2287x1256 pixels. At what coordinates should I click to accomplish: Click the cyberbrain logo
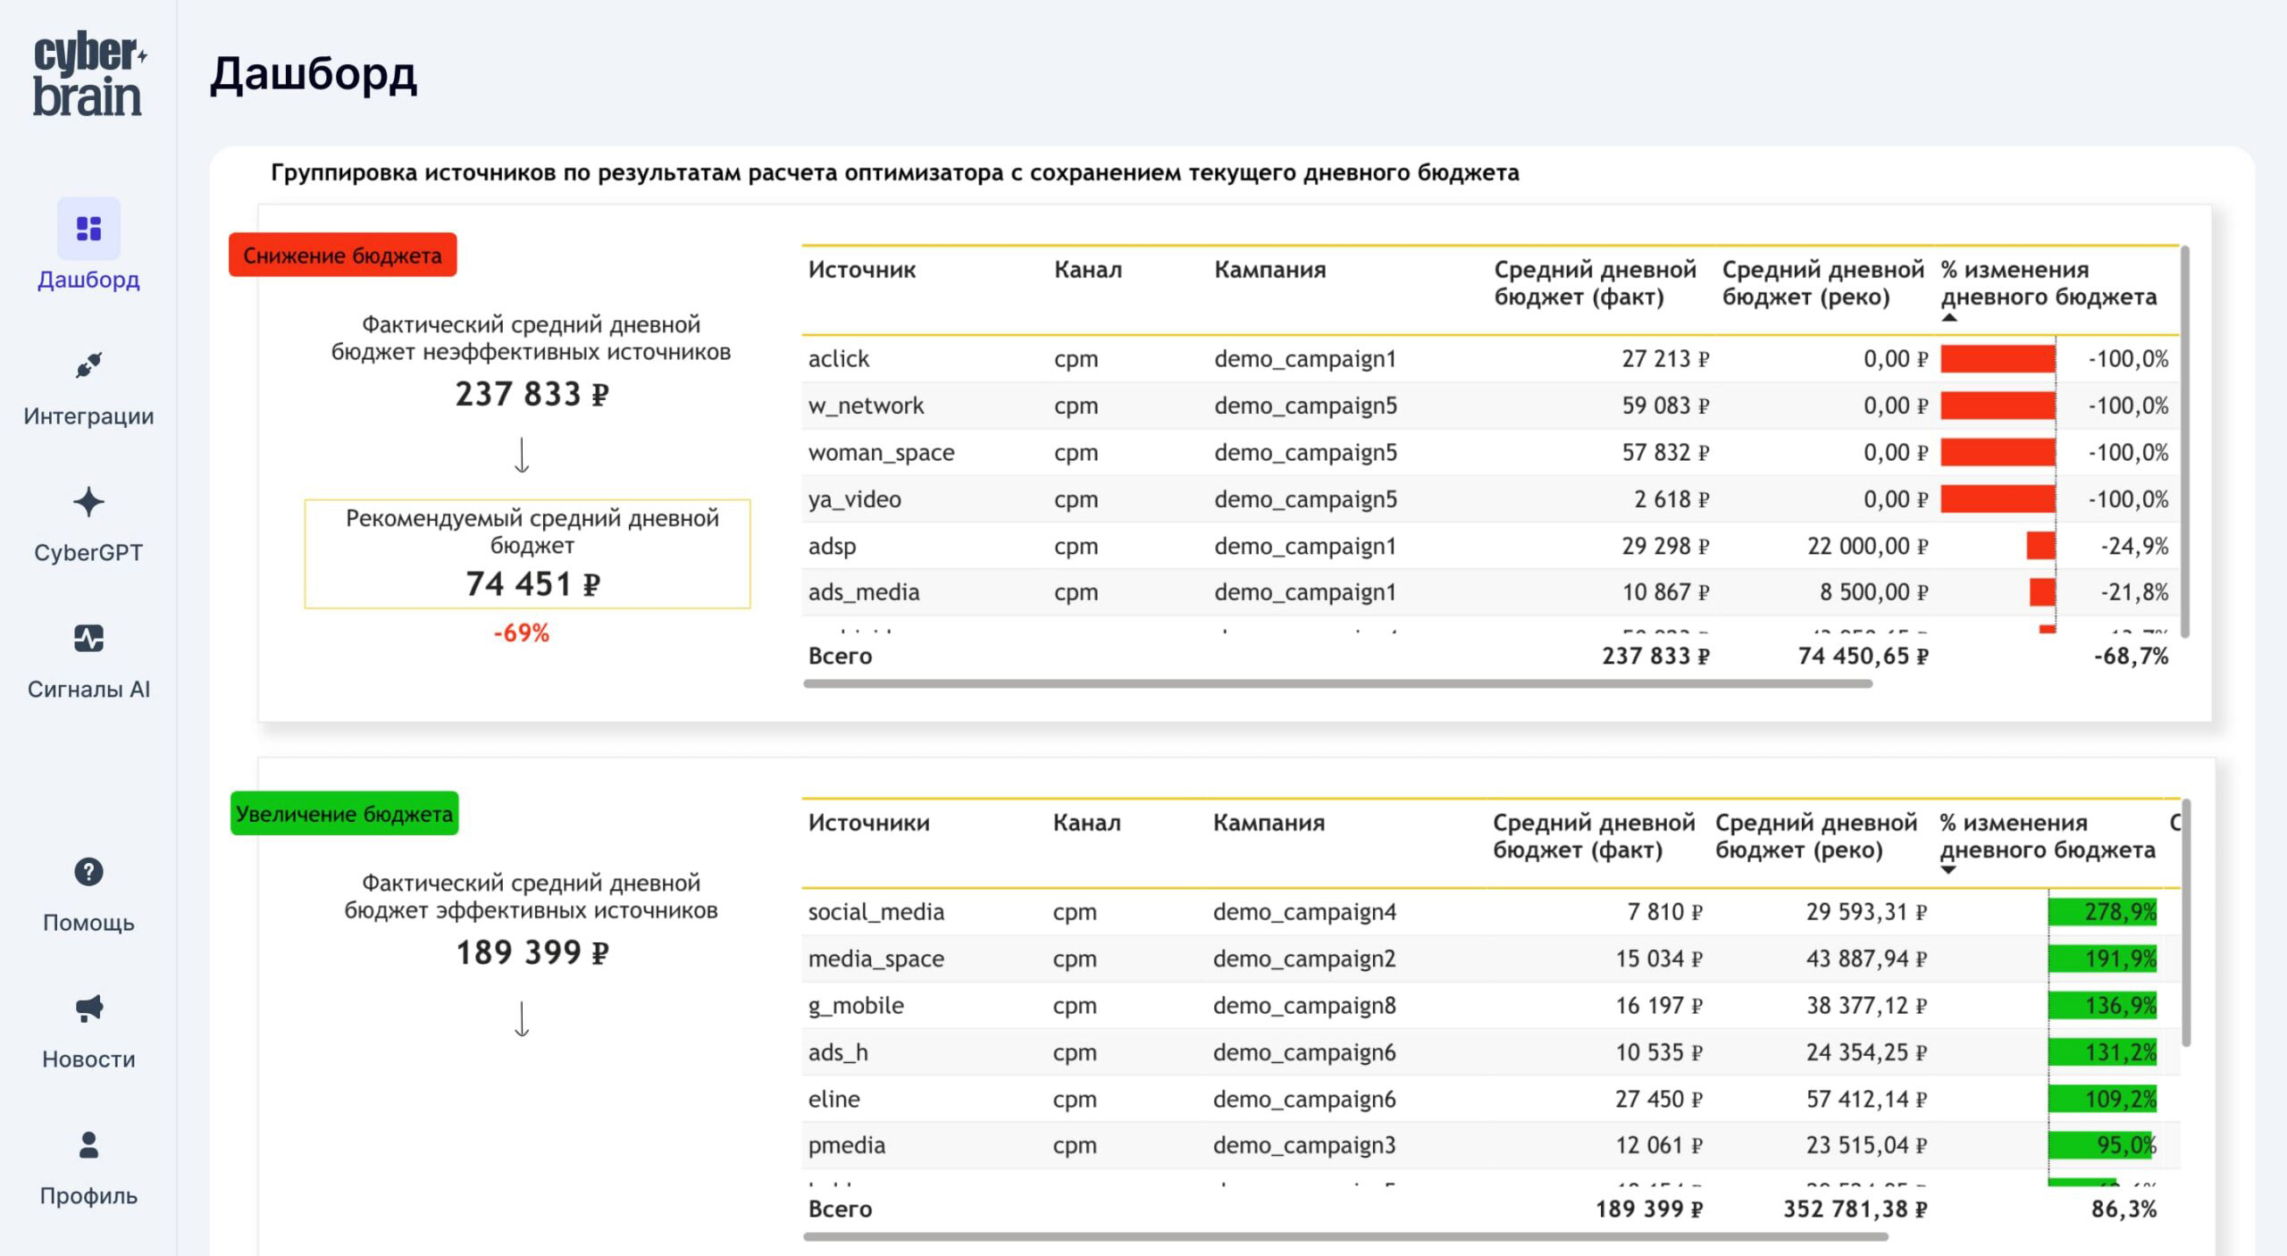coord(88,75)
